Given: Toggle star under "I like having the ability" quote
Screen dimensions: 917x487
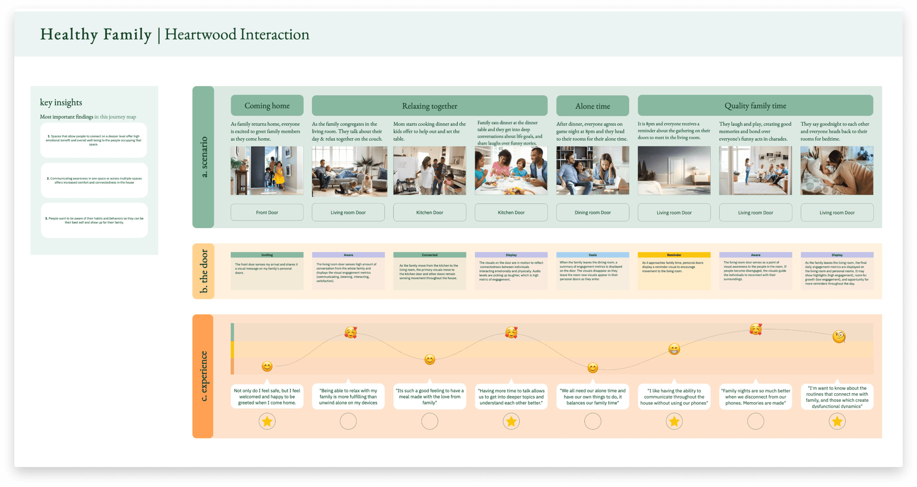Looking at the screenshot, I should (x=674, y=421).
